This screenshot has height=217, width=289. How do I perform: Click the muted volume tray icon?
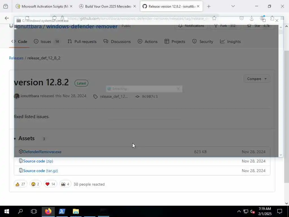(x=252, y=211)
